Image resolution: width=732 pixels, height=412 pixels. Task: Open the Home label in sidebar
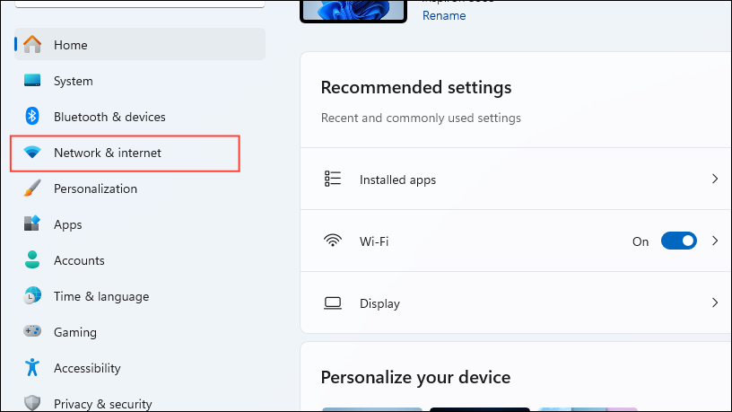(71, 45)
